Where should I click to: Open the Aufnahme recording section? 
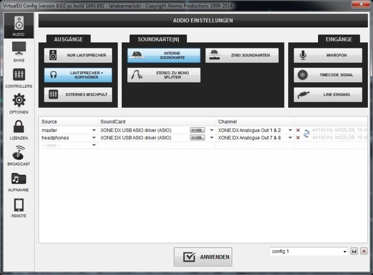19,182
